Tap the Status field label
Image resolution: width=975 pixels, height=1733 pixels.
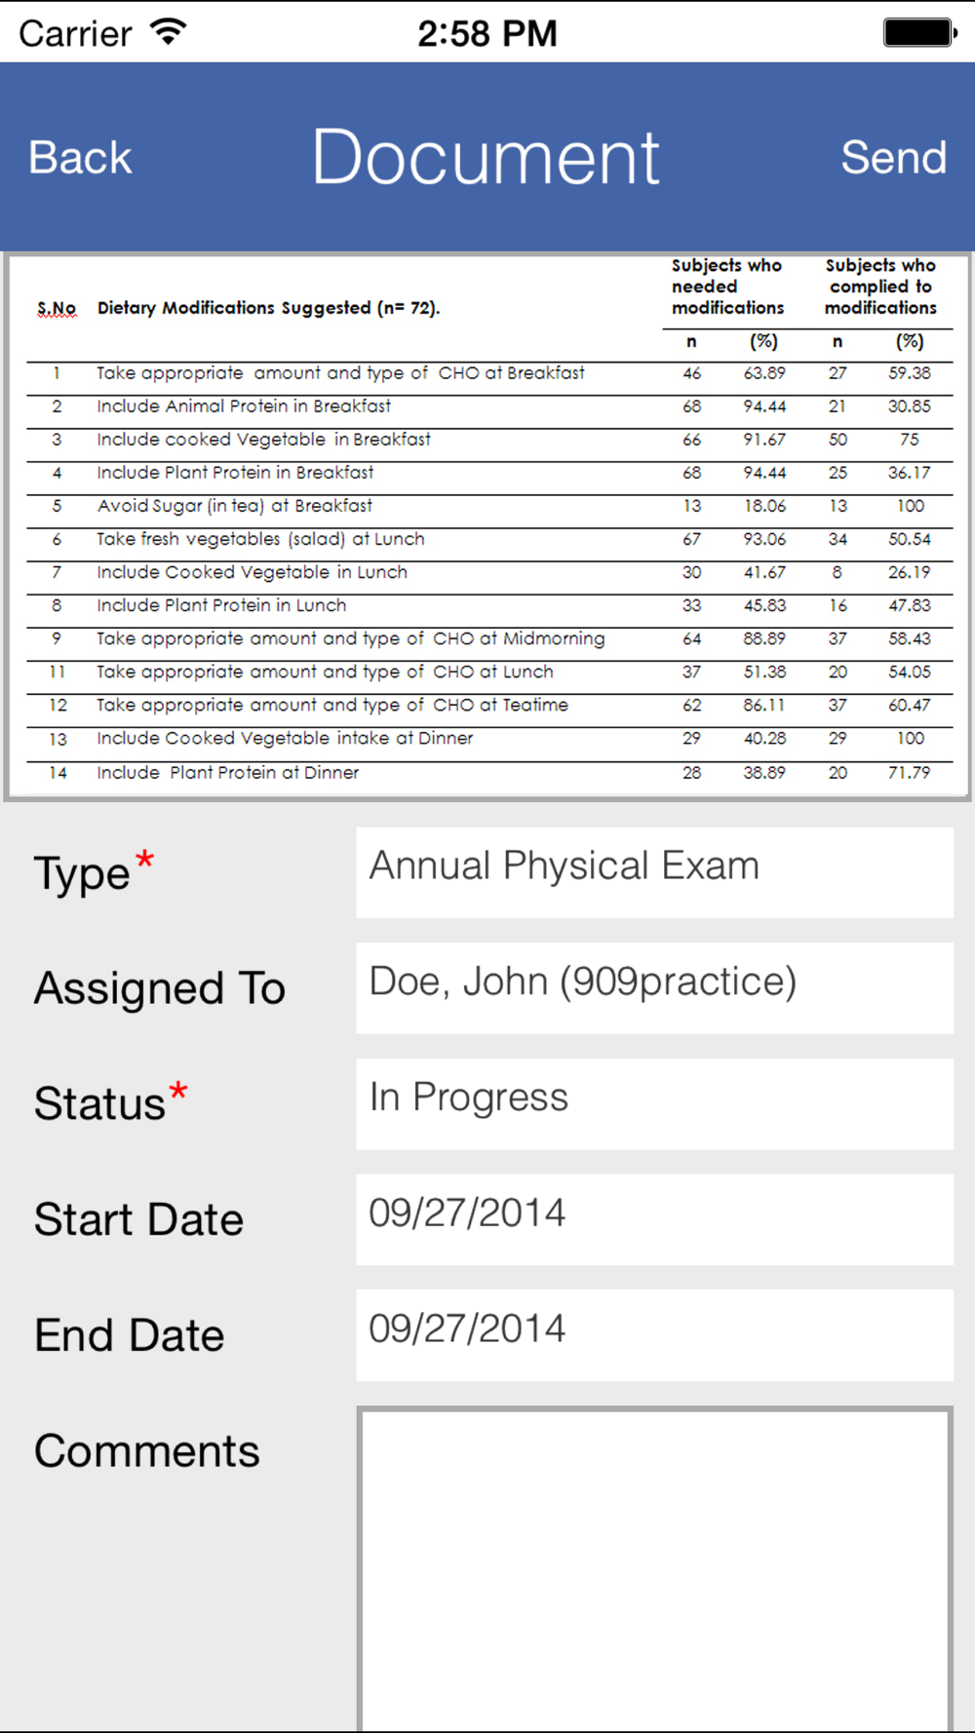point(100,1104)
